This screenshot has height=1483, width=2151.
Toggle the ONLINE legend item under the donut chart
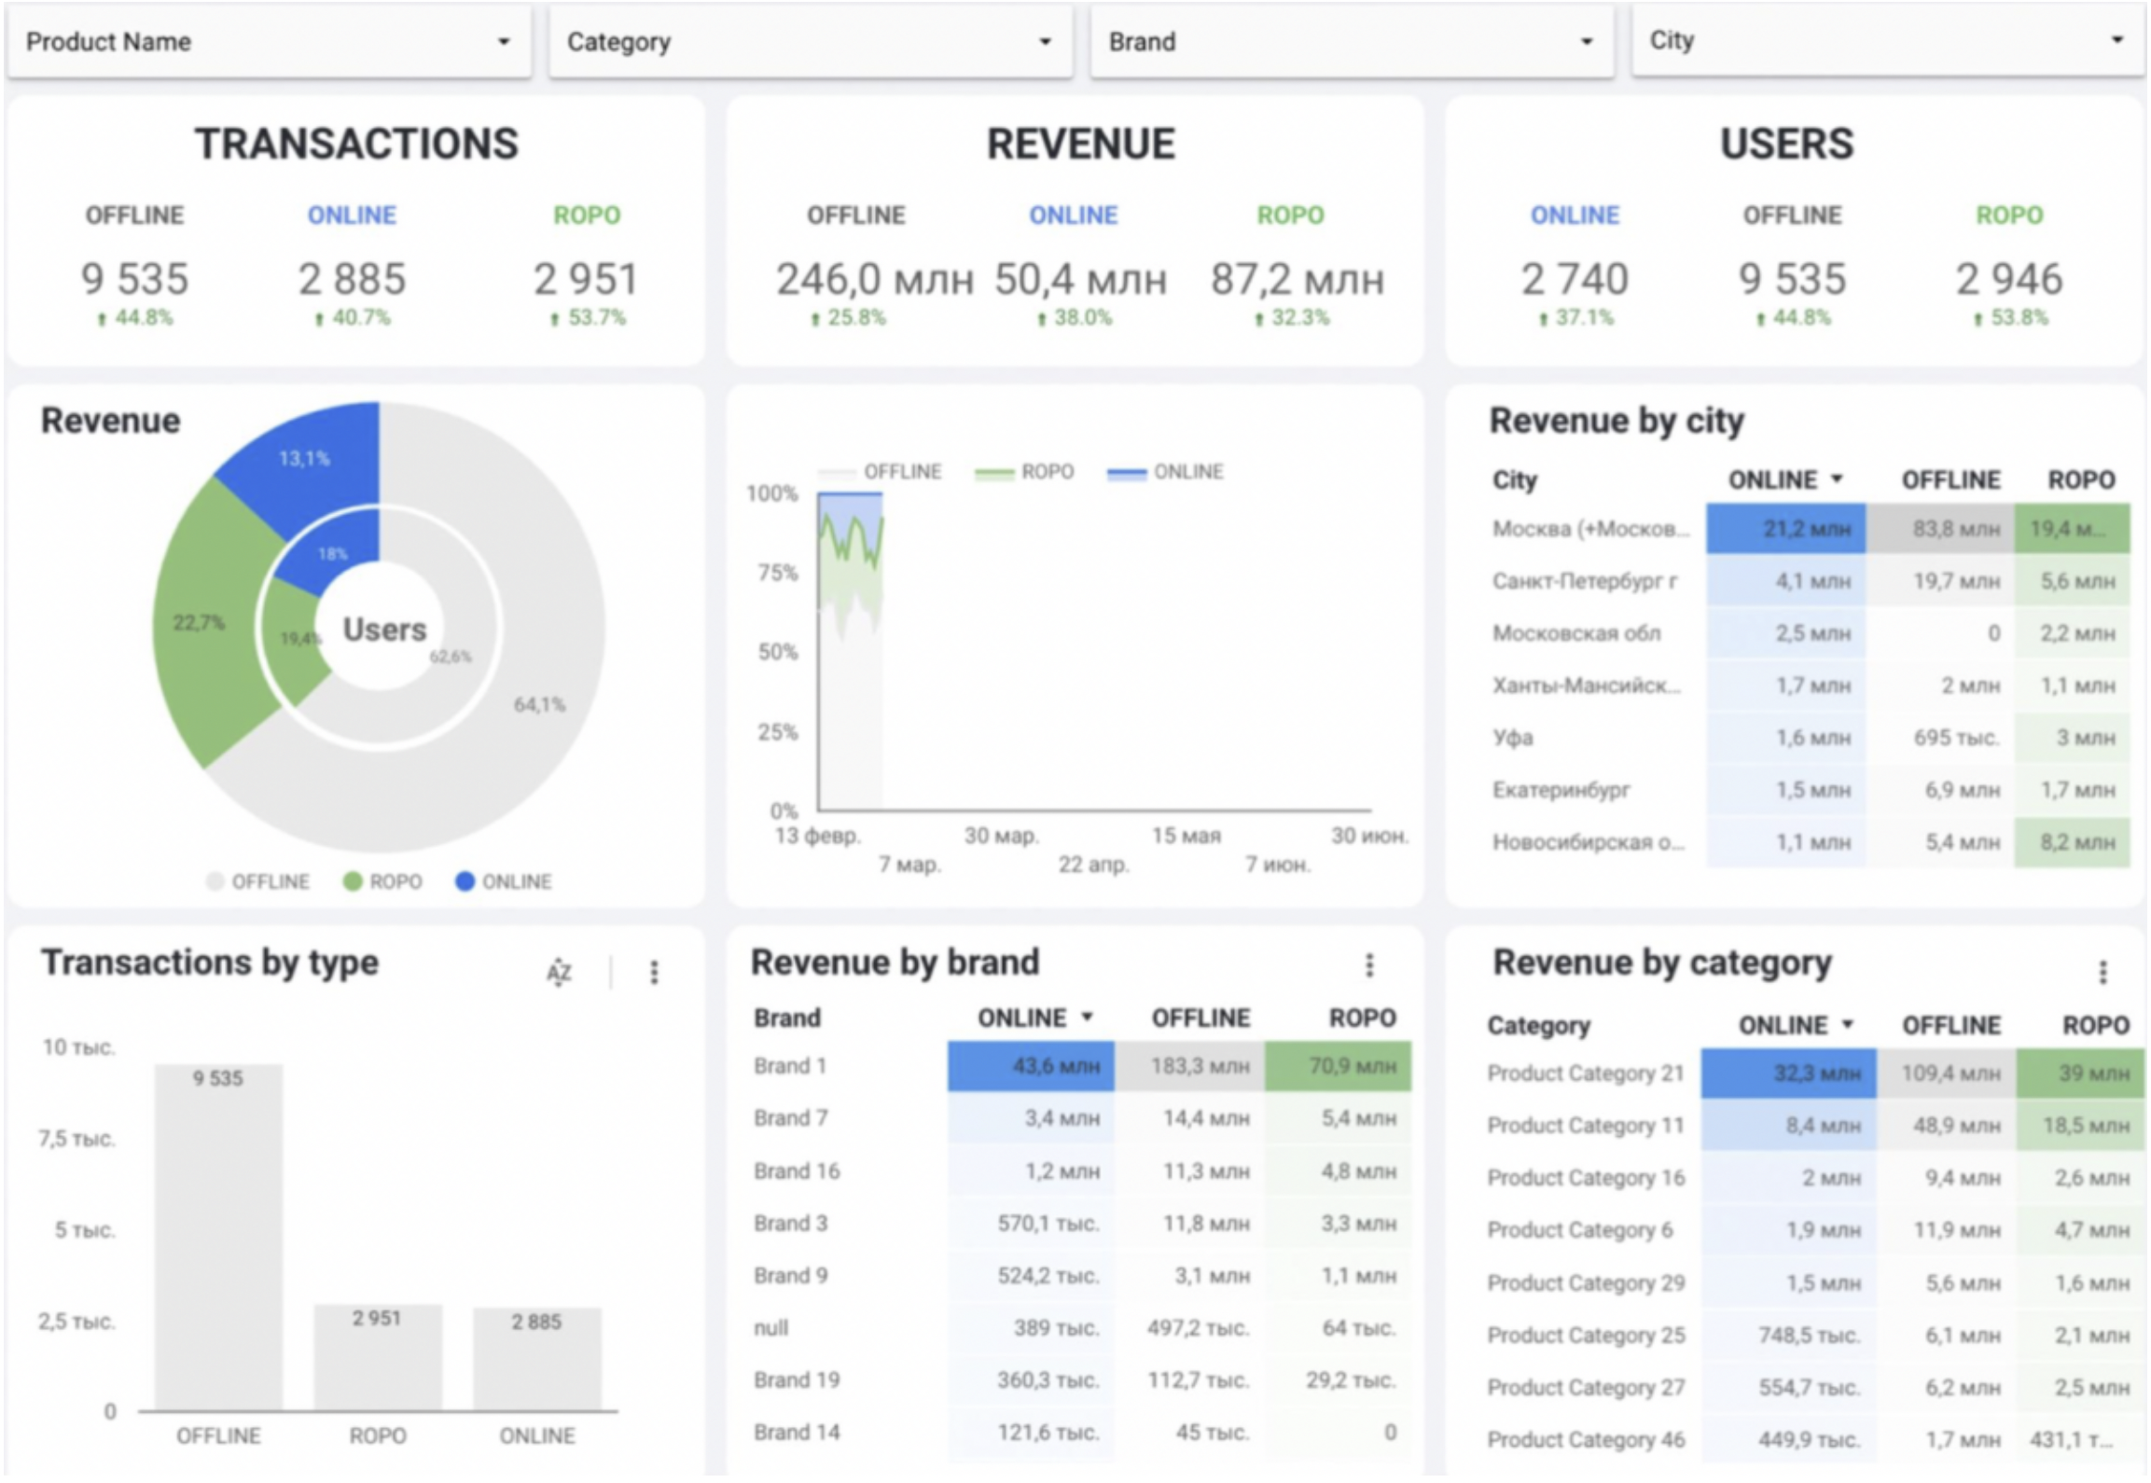[x=504, y=881]
